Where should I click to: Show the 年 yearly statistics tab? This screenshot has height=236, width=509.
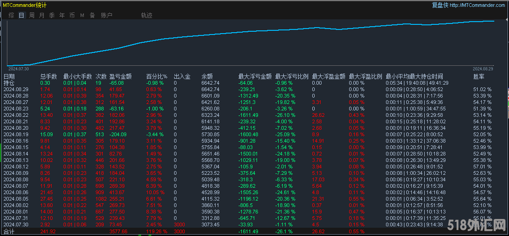point(62,15)
